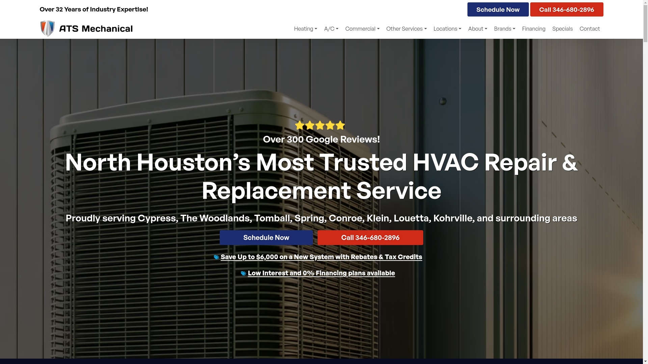Click the hero Schedule Now button
This screenshot has width=648, height=364.
[266, 238]
